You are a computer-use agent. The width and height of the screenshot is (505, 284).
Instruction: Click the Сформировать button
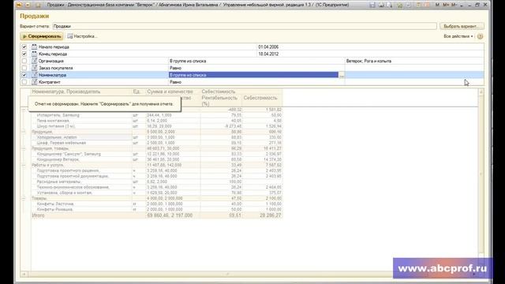(42, 36)
